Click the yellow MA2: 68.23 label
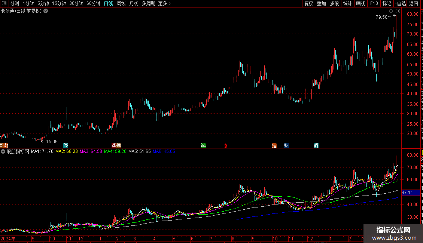Image resolution: width=423 pixels, height=243 pixels. point(67,151)
